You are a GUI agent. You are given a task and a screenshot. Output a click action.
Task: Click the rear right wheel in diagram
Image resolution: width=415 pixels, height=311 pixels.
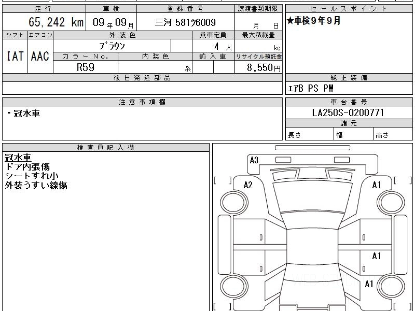(391, 287)
